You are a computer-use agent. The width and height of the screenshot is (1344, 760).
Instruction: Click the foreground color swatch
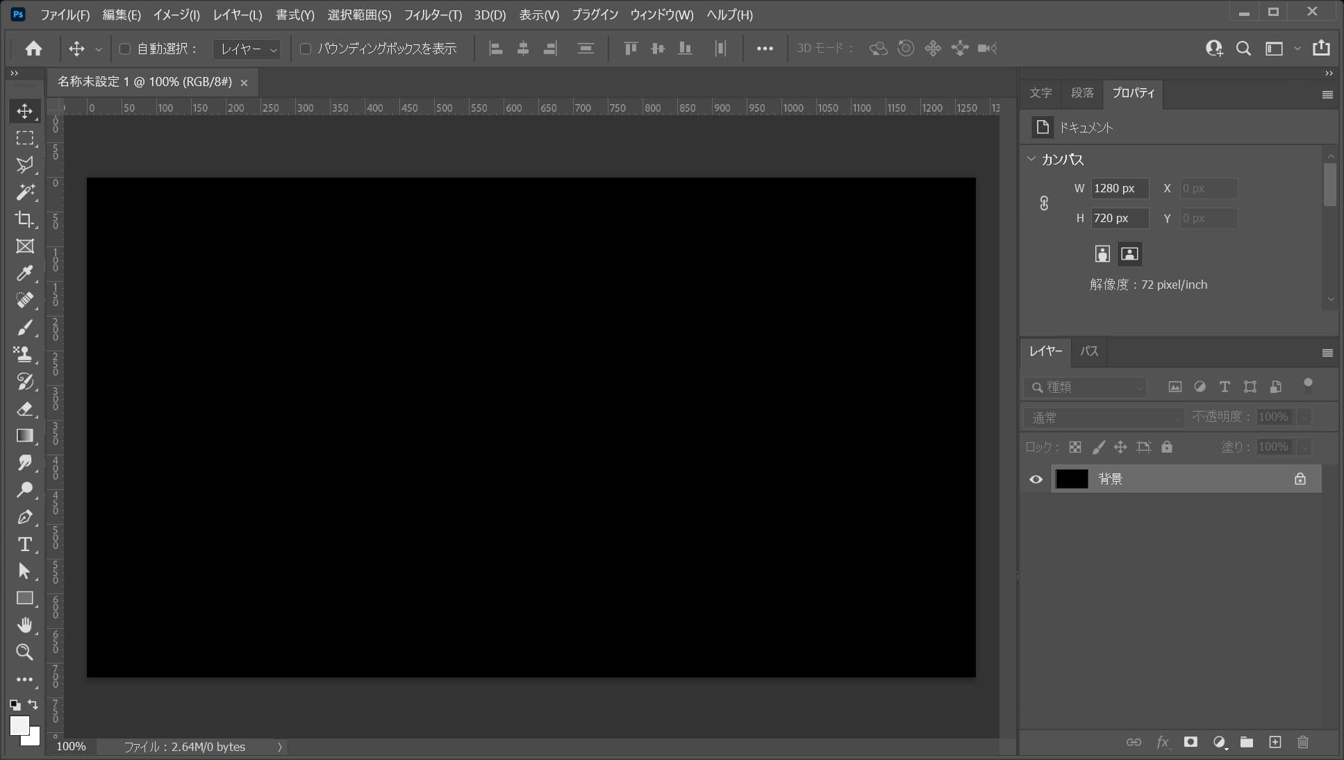click(19, 725)
